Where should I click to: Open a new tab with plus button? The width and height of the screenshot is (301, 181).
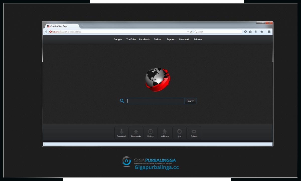pyautogui.click(x=82, y=26)
